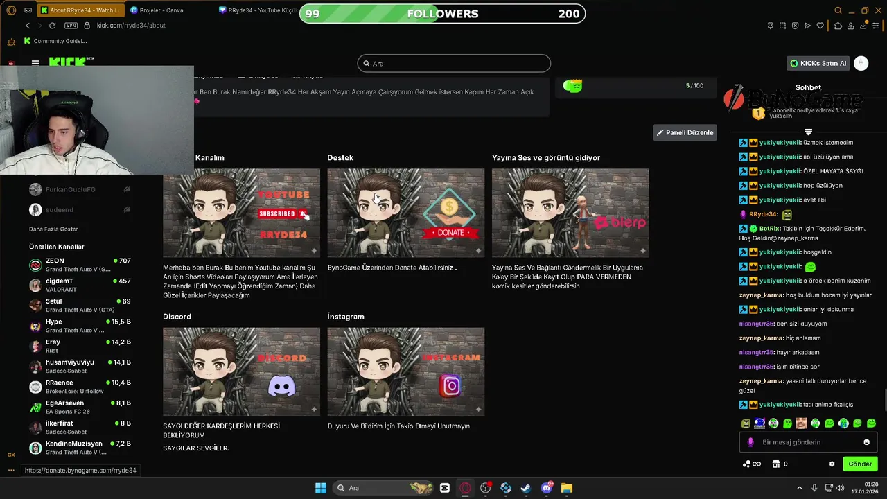Click sudeend followed channel
The image size is (887, 499).
coord(80,209)
